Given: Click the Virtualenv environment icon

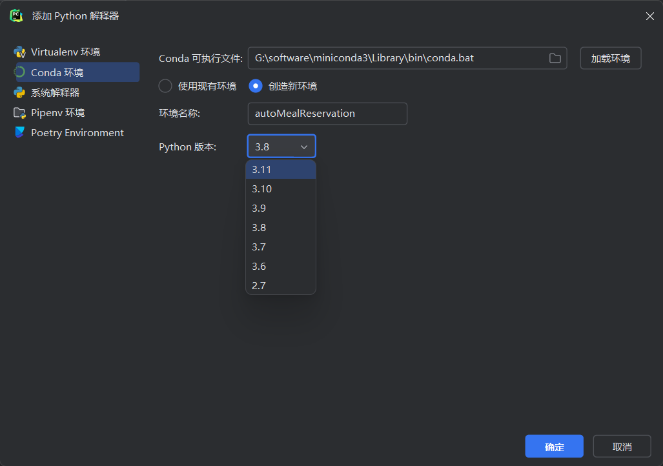Looking at the screenshot, I should (x=19, y=52).
